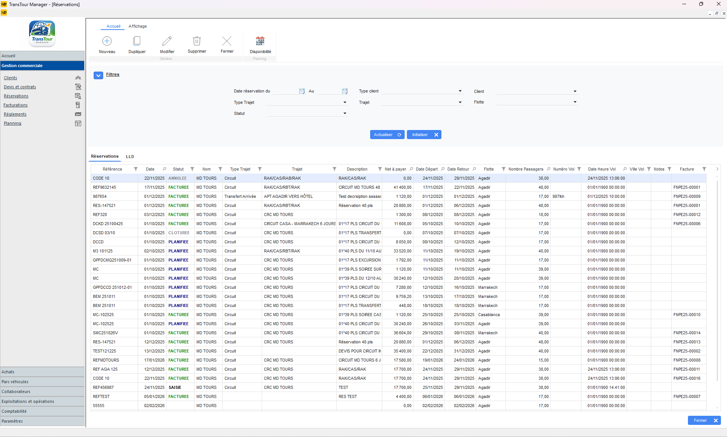Open calendar picker for Date réservation du
Viewport: 727px width, 437px height.
(x=302, y=91)
